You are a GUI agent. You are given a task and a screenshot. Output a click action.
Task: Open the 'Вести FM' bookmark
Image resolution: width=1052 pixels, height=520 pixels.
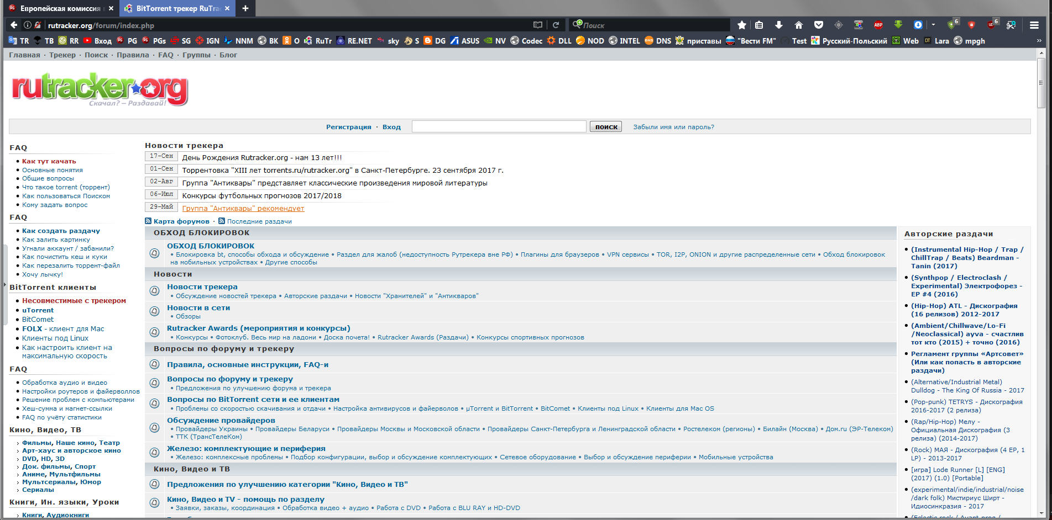pos(751,41)
